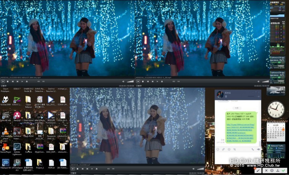The image size is (289, 175).
Task: Stop playback in bottom center player
Action: tap(78, 169)
